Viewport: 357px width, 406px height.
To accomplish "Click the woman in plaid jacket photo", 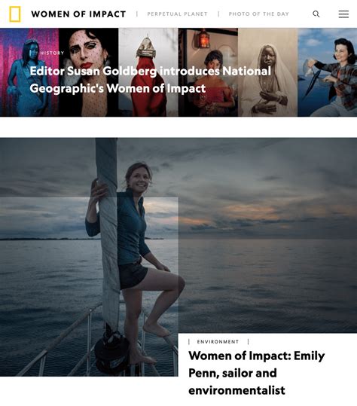I will coord(327,72).
